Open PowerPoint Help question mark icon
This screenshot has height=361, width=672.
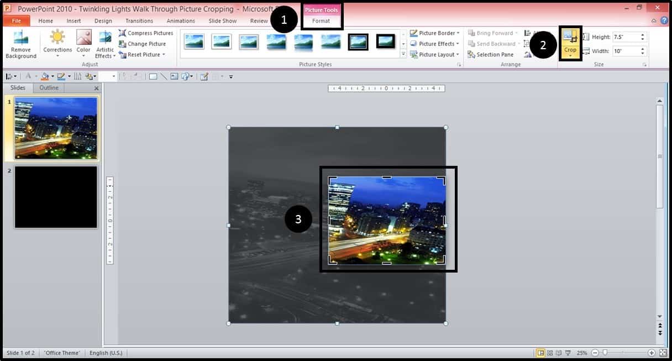(664, 20)
